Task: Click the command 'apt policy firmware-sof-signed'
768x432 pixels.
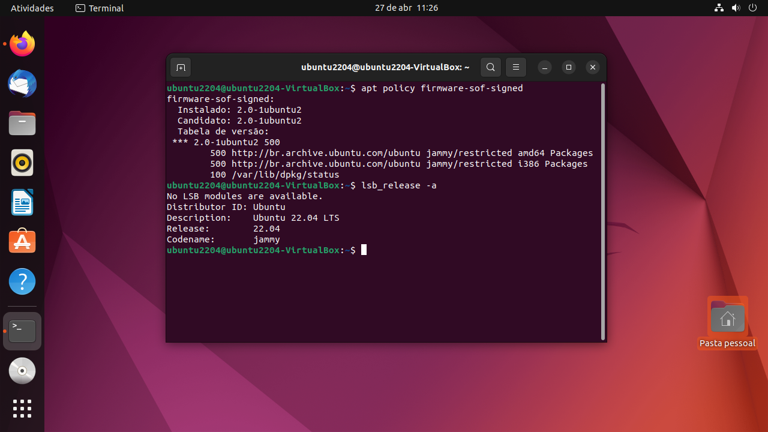Action: point(442,88)
